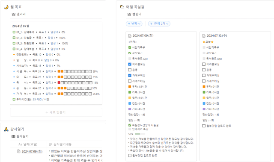Click the moon icon beside 월 목표
The image size is (274, 162).
[6, 7]
